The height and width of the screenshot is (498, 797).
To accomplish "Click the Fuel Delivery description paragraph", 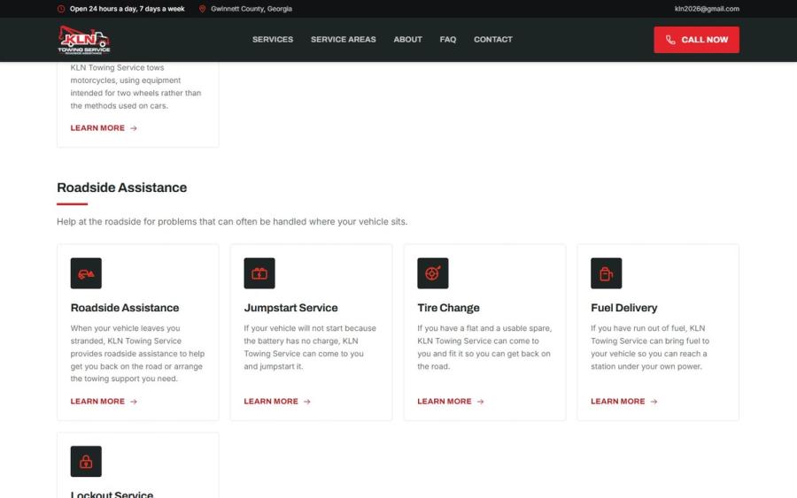I will pyautogui.click(x=650, y=348).
